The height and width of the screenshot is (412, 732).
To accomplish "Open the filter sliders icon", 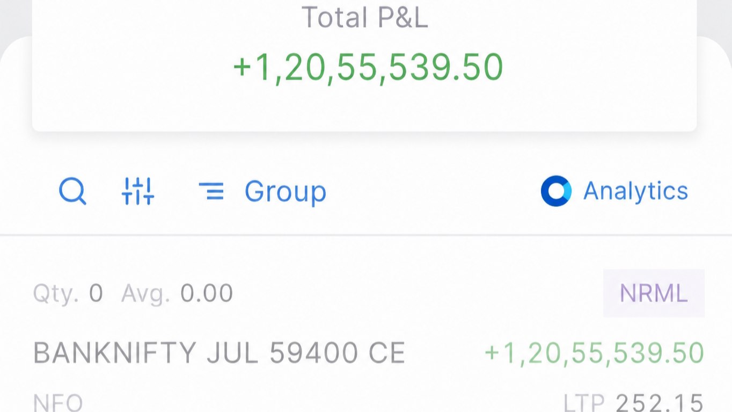I will pyautogui.click(x=138, y=191).
